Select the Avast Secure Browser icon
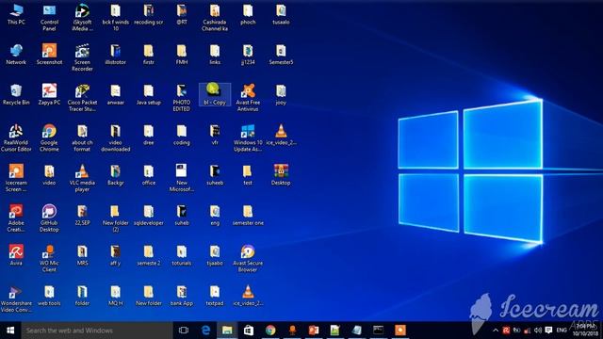 click(x=248, y=258)
